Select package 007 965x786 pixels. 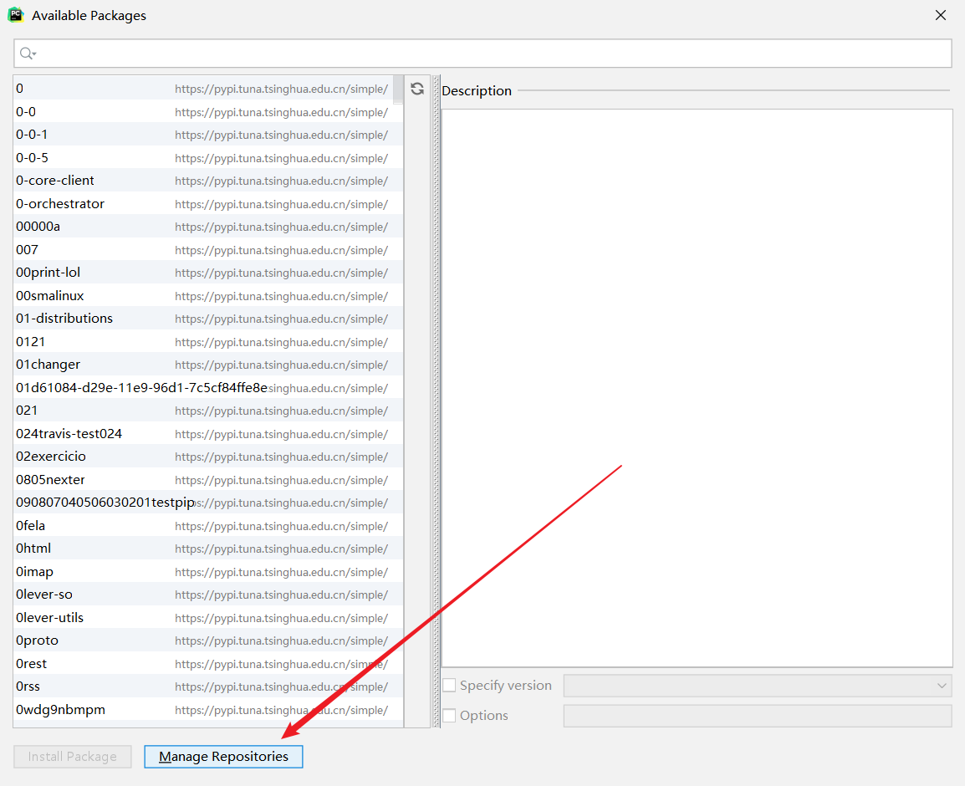pyautogui.click(x=208, y=249)
